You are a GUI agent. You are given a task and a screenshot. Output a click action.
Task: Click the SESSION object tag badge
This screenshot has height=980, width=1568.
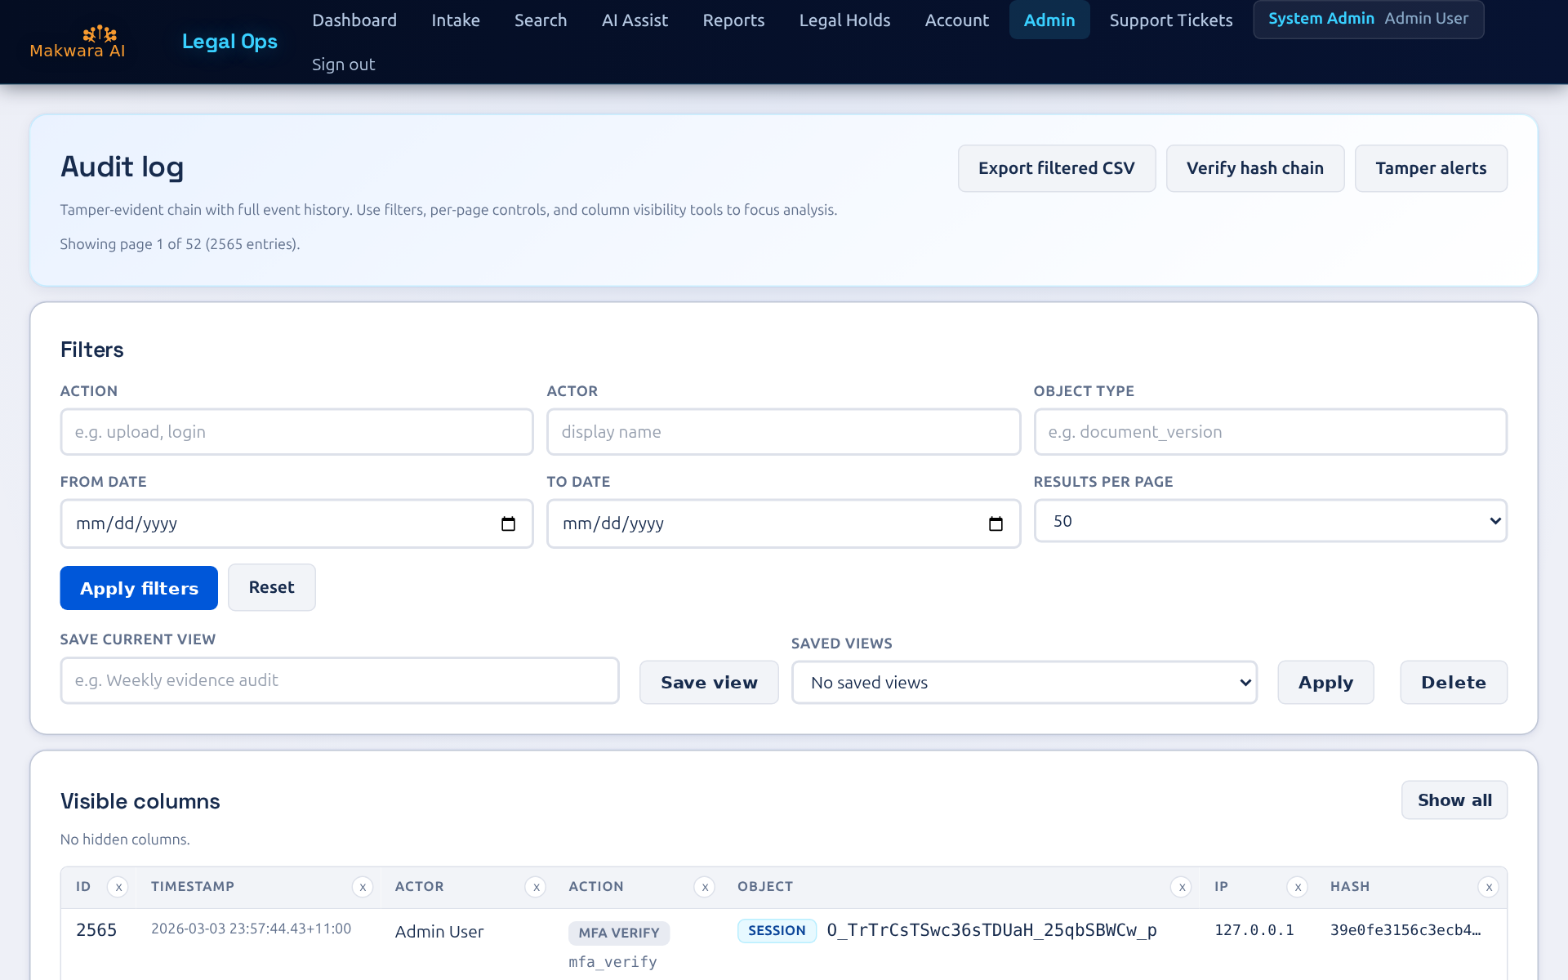coord(776,931)
